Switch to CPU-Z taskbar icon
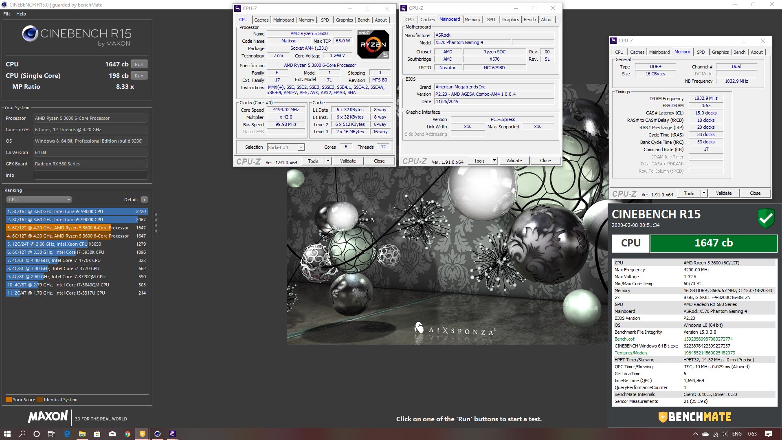Image resolution: width=782 pixels, height=440 pixels. pyautogui.click(x=173, y=434)
